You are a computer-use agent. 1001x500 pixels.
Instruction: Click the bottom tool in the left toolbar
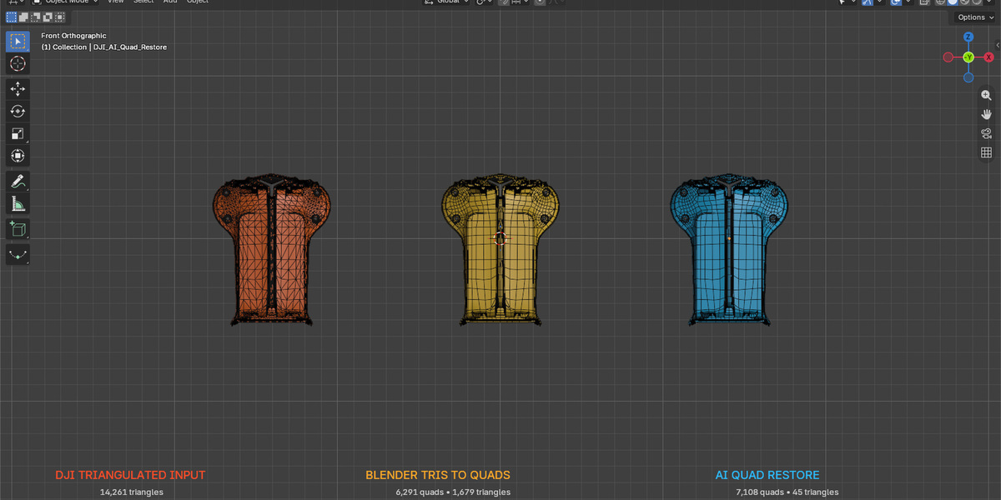pyautogui.click(x=18, y=254)
